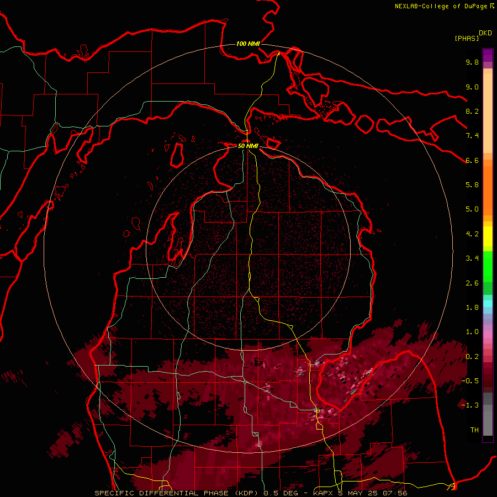
Task: Click the DKD product code label
Action: coord(485,33)
